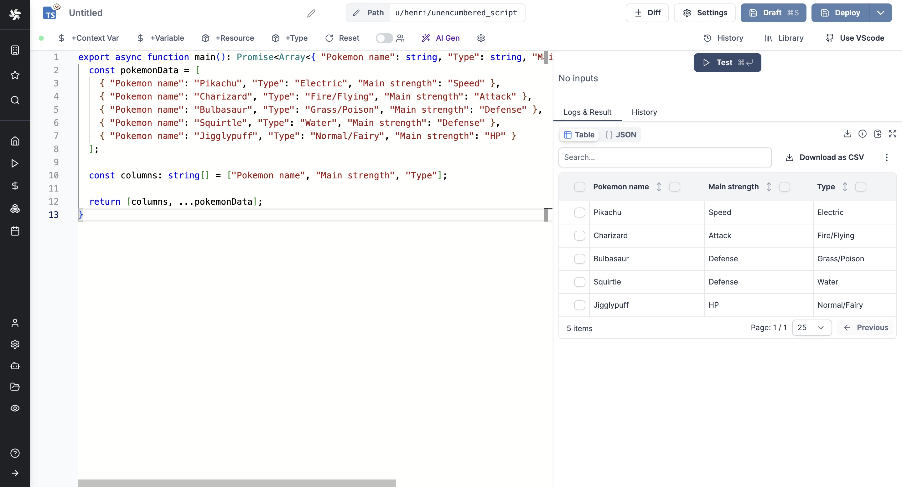Click the Reset button in toolbar
The image size is (902, 487).
point(342,38)
